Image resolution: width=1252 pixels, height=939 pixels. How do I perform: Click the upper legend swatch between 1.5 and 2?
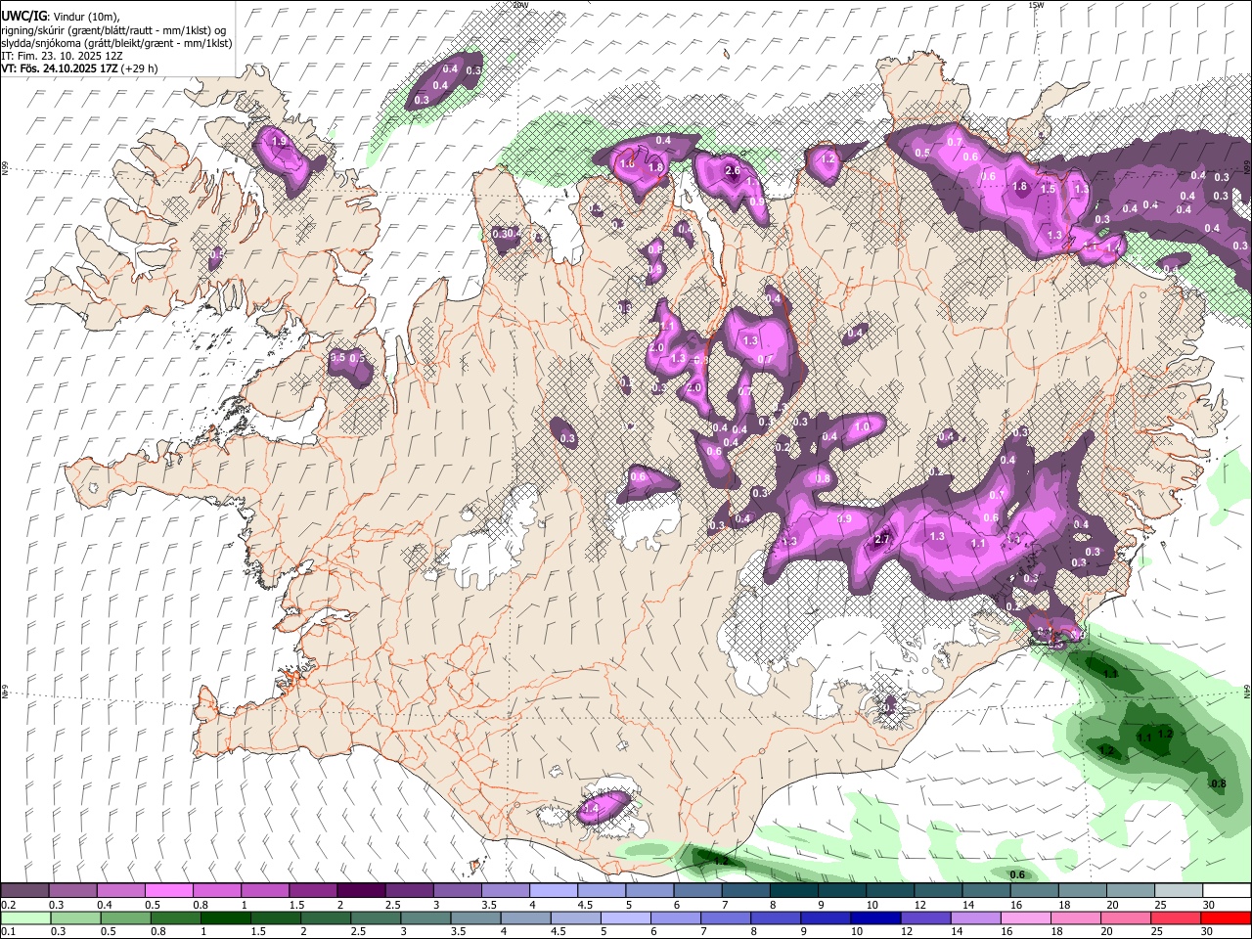point(313,891)
